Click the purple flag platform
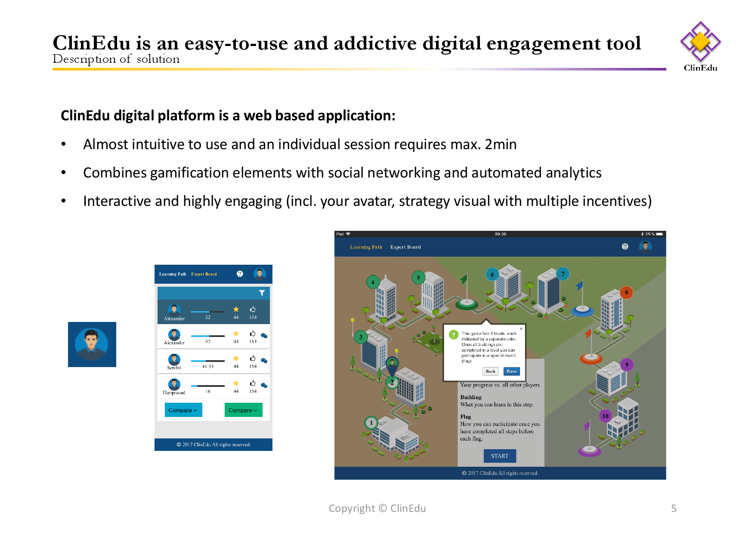 [590, 450]
